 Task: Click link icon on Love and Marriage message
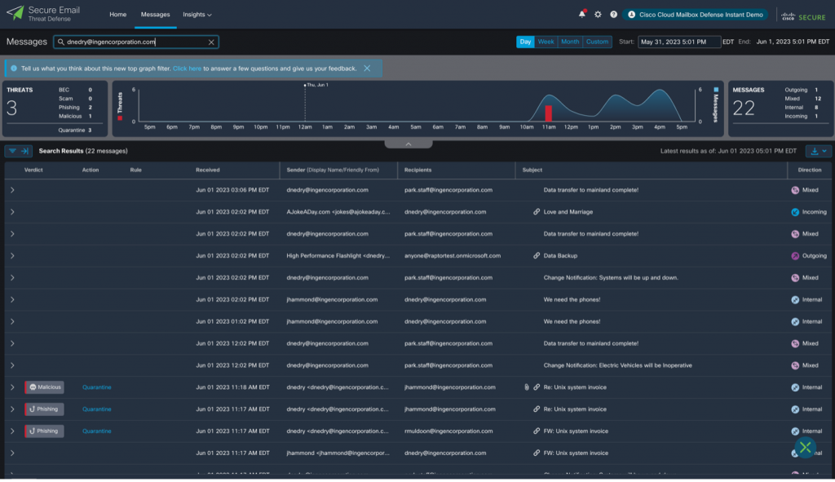(x=537, y=212)
